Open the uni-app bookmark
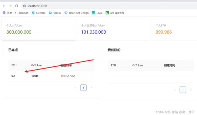This screenshot has width=197, height=115. [115, 13]
